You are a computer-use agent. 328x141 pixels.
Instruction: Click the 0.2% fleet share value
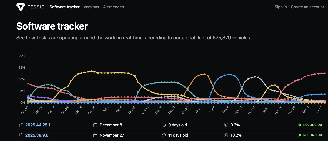(x=235, y=125)
